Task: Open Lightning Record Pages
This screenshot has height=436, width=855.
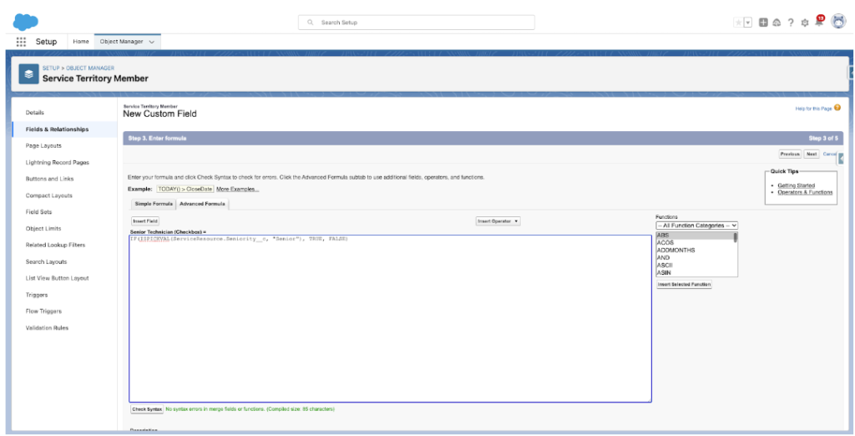Action: click(58, 163)
